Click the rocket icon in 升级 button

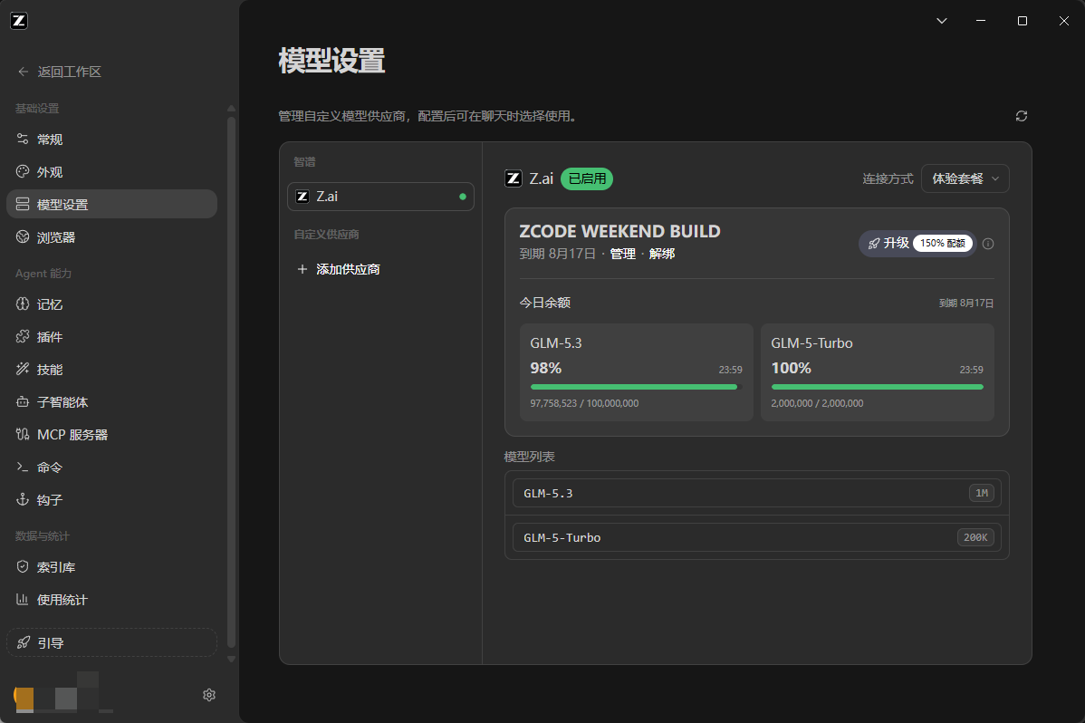coord(874,243)
